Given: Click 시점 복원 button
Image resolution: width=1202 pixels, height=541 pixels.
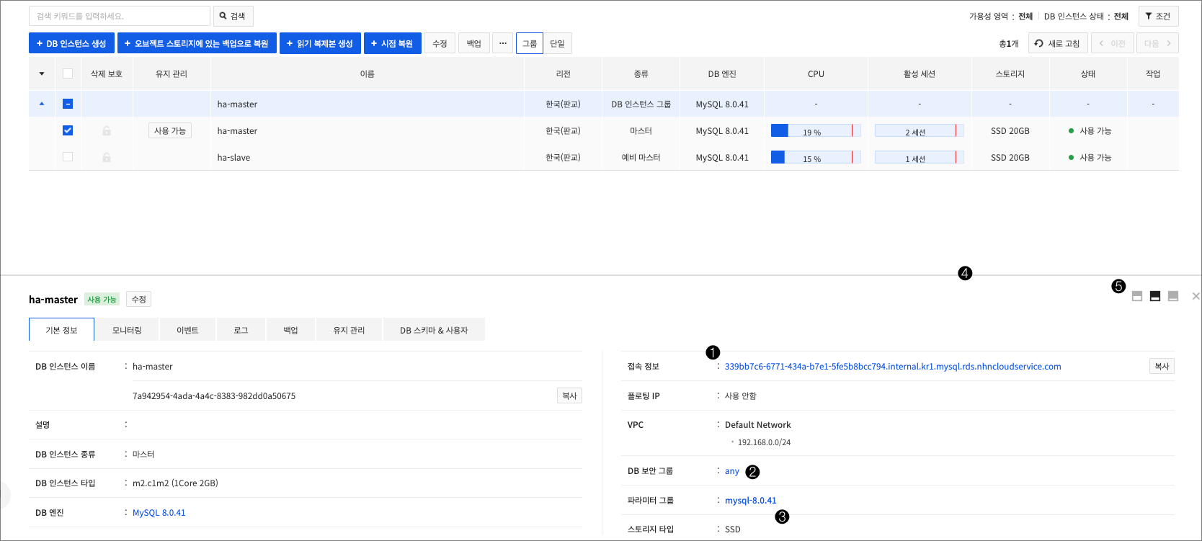Looking at the screenshot, I should [x=392, y=43].
